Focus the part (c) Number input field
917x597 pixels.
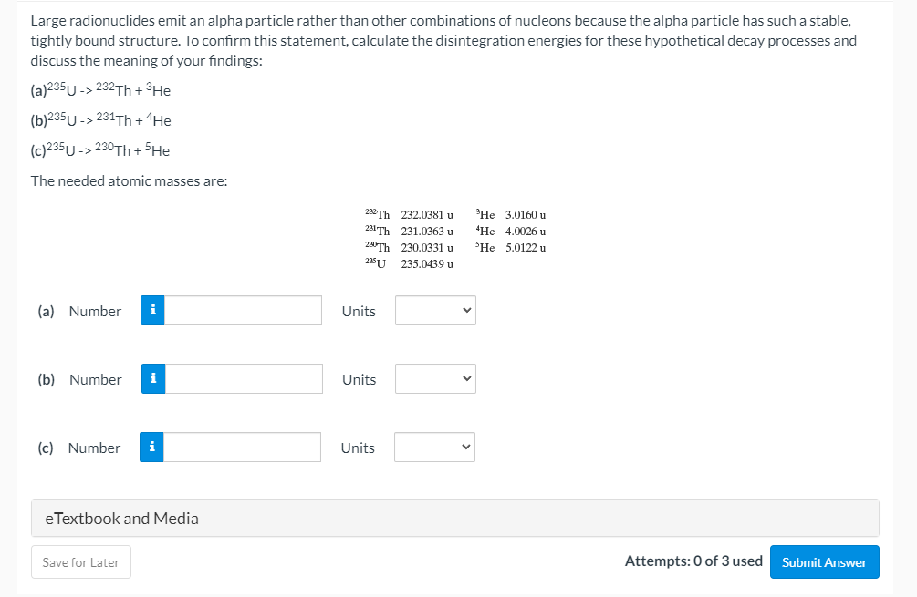pyautogui.click(x=243, y=448)
